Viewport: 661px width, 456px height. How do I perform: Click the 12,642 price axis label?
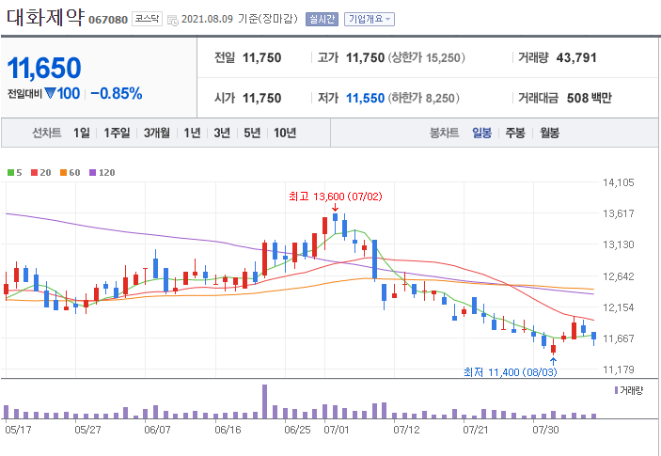618,276
